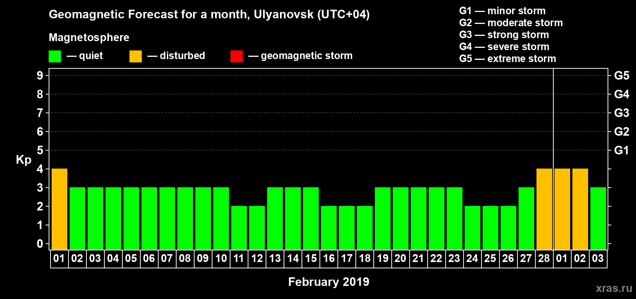Click 'G3 — strong storm' legend line
This screenshot has width=636, height=299.
click(x=504, y=35)
